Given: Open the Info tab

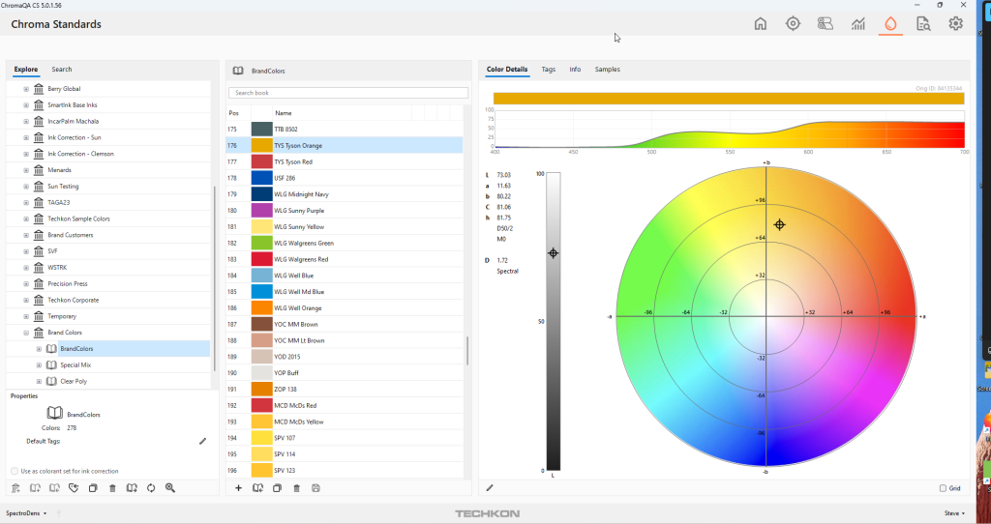Looking at the screenshot, I should click(x=575, y=70).
